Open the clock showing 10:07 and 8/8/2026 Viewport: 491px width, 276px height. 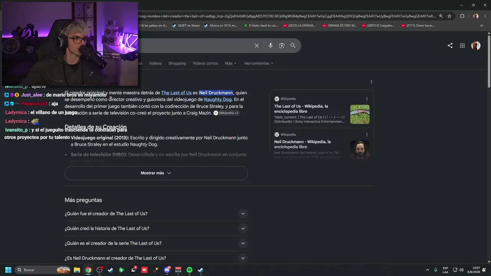(473, 270)
